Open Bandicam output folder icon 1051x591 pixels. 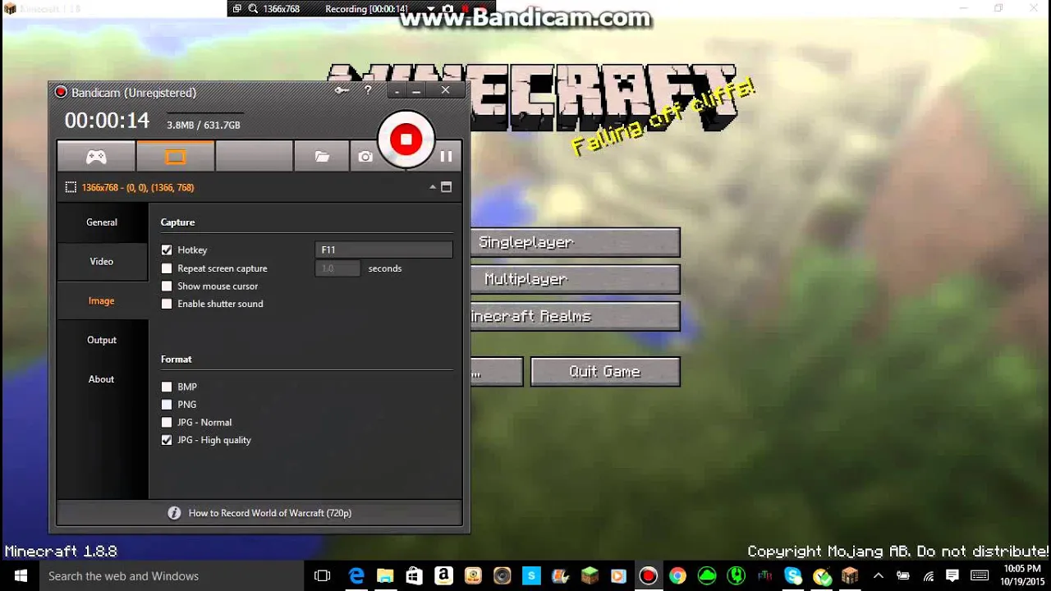[322, 156]
